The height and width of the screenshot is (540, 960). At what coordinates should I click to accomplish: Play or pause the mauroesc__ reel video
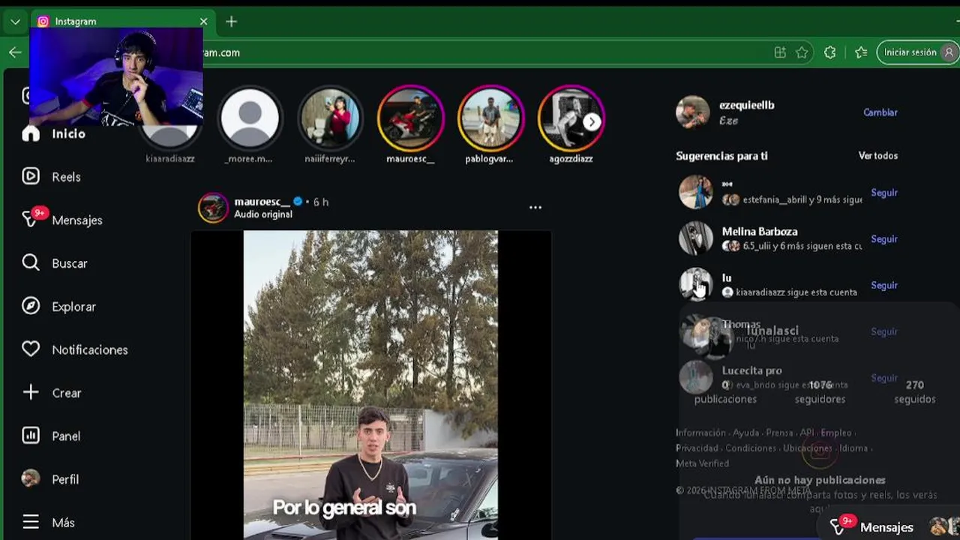click(370, 385)
